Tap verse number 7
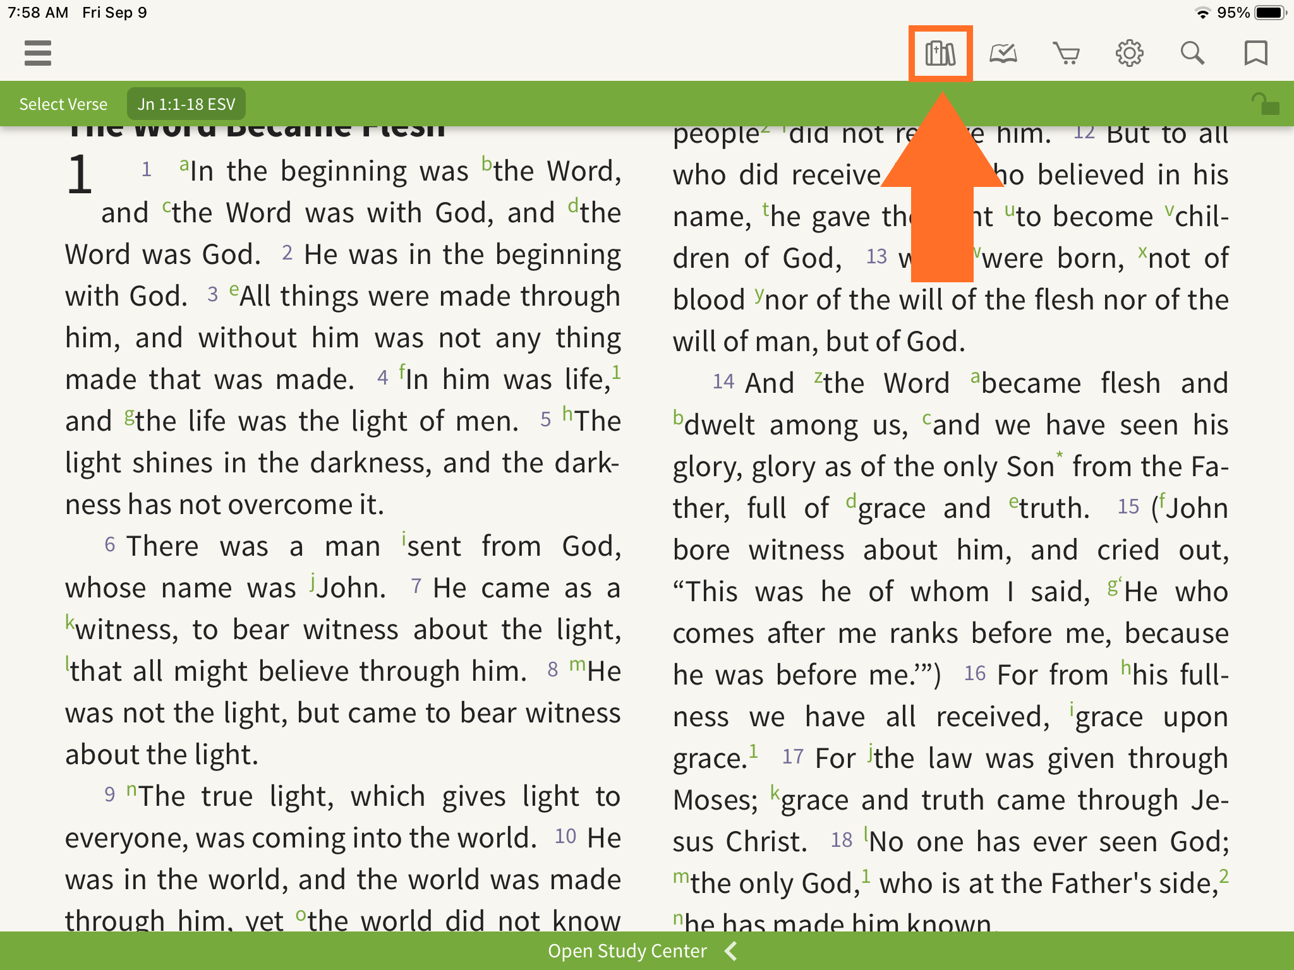The height and width of the screenshot is (970, 1294). [x=416, y=586]
